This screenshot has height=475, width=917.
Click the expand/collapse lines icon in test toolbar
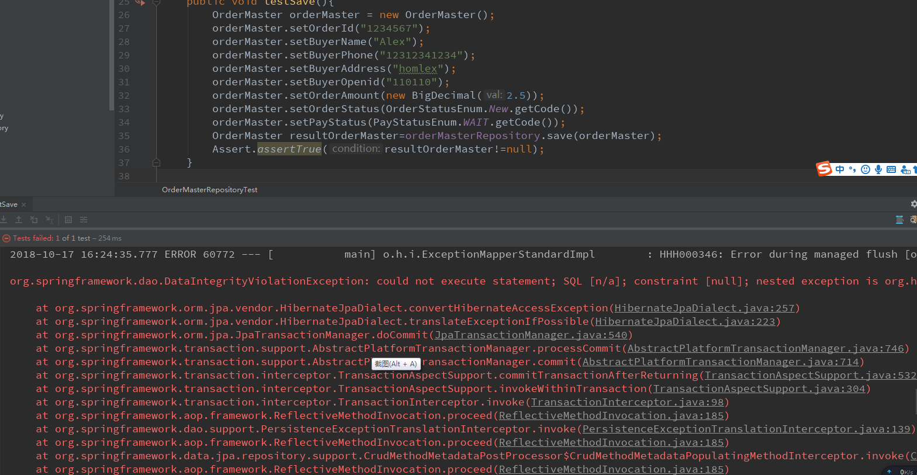pos(84,220)
